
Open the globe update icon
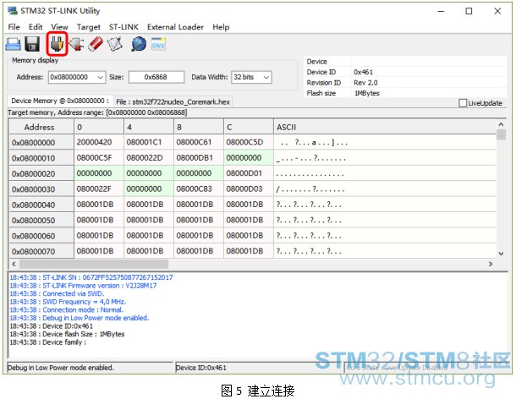(139, 44)
